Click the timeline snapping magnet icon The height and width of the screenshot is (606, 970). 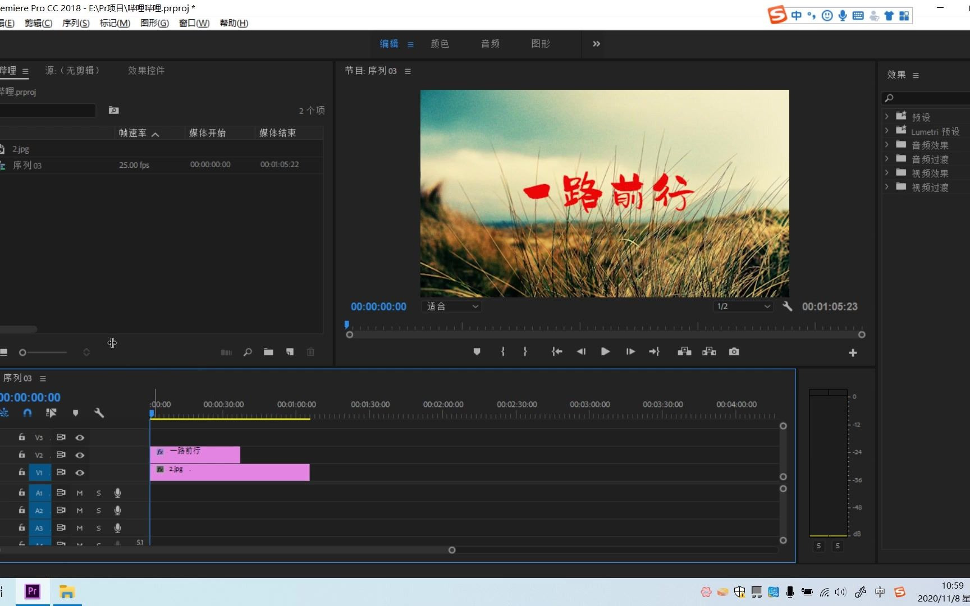coord(27,413)
